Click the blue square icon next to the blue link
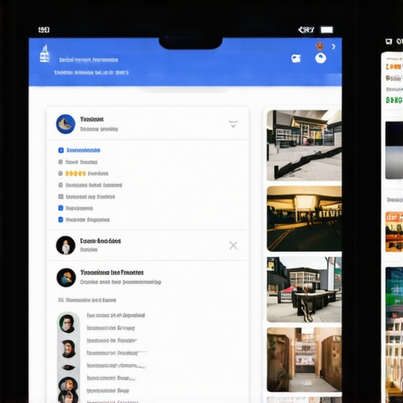 coord(61,150)
